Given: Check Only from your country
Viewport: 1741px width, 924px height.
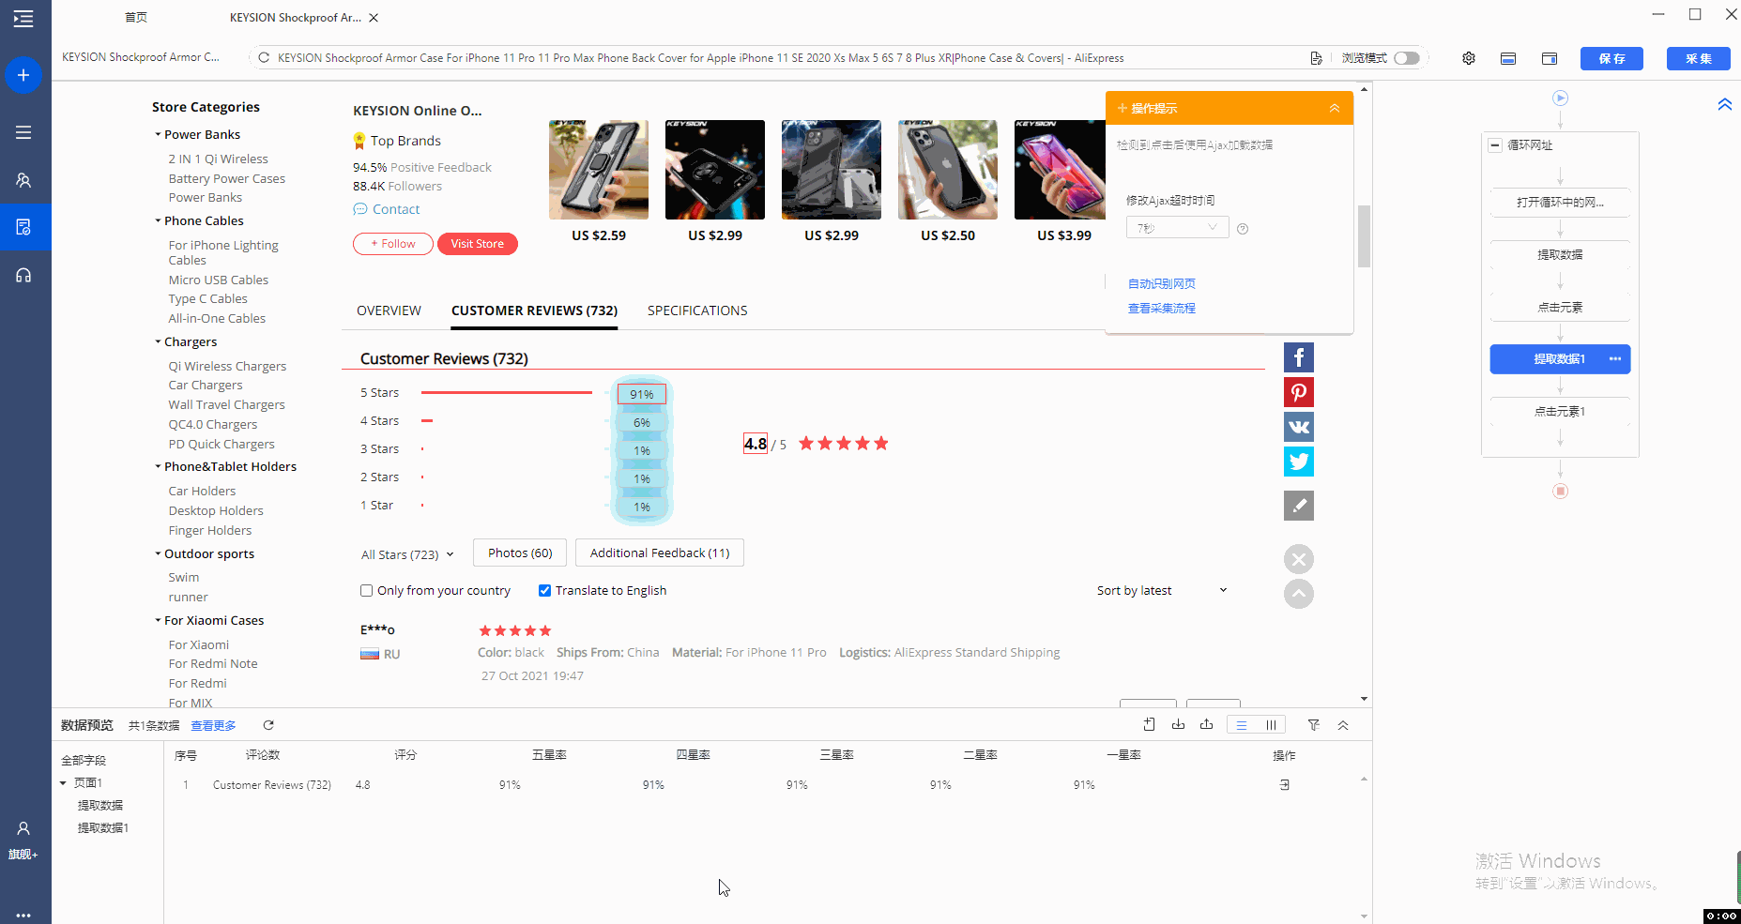Looking at the screenshot, I should [367, 591].
